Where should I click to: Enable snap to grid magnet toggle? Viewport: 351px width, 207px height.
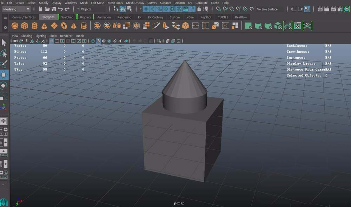(145, 9)
